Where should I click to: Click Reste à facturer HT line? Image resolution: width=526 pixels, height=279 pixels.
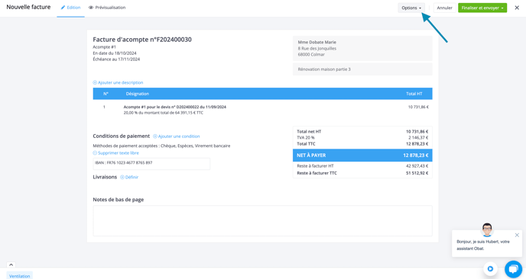point(362,166)
